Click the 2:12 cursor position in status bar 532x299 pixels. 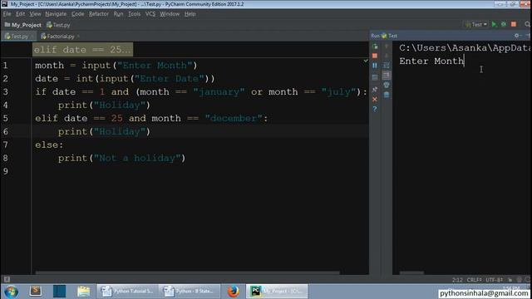(x=457, y=280)
